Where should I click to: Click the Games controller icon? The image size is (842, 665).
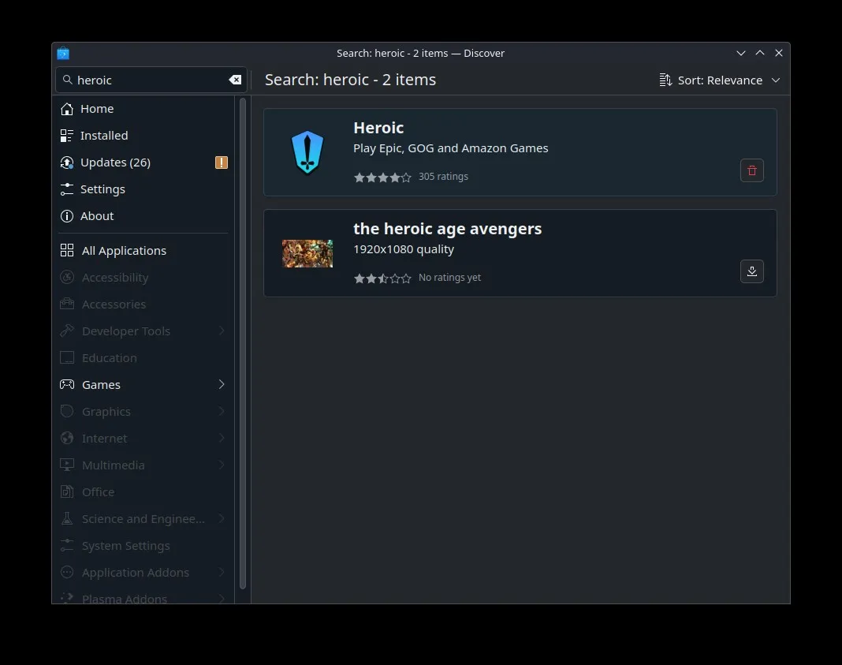coord(66,385)
